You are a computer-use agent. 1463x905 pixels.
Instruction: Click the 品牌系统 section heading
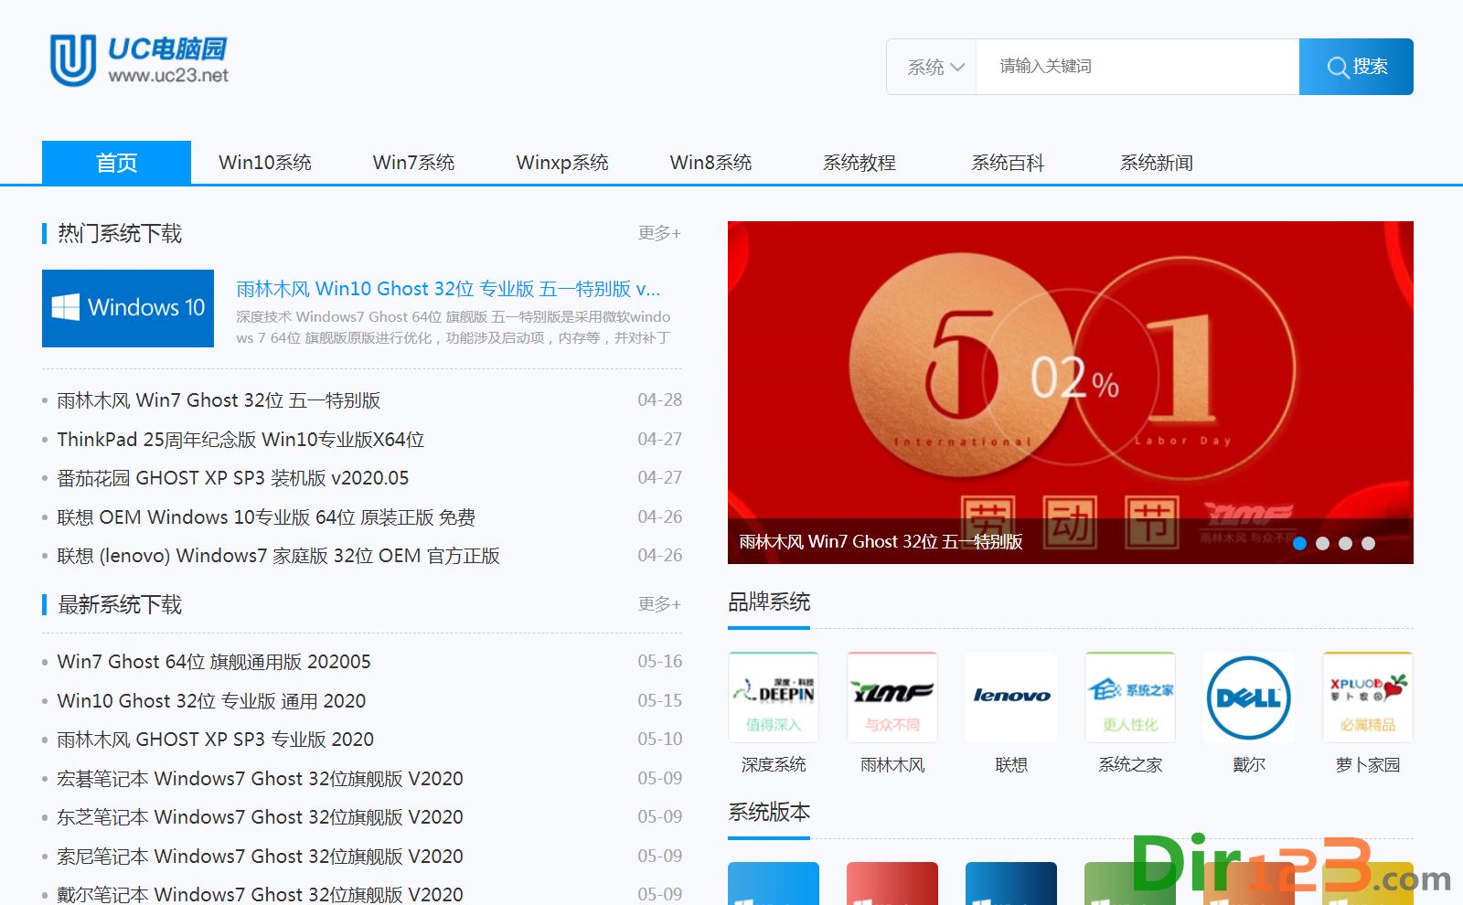pyautogui.click(x=769, y=602)
